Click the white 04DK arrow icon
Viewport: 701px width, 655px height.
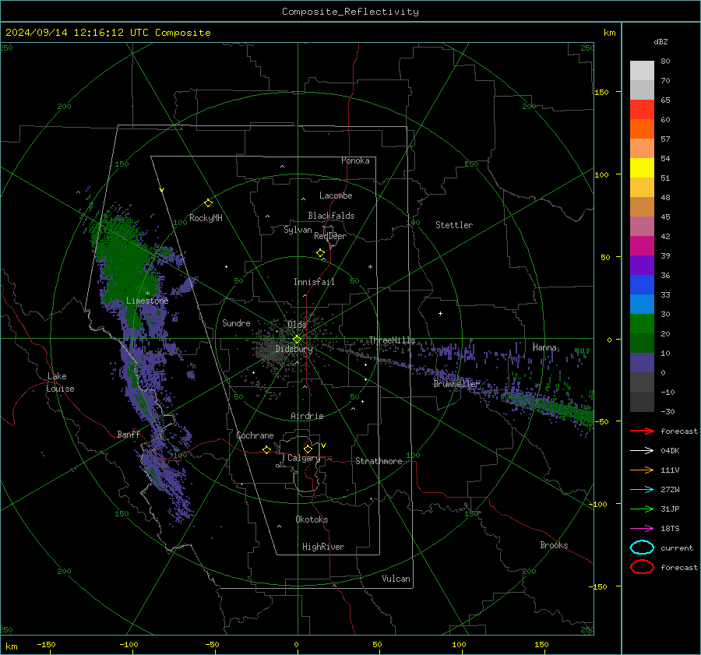click(642, 451)
